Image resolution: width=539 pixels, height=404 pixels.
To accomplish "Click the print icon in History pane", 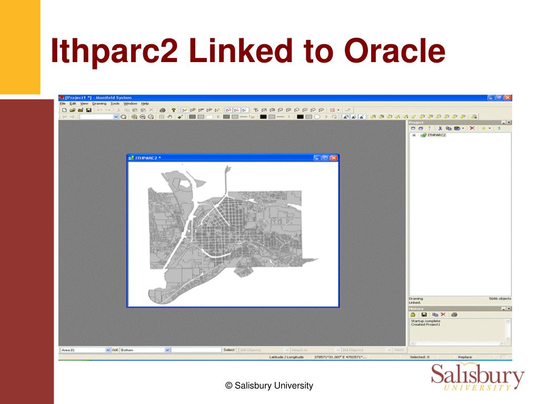I will (454, 315).
